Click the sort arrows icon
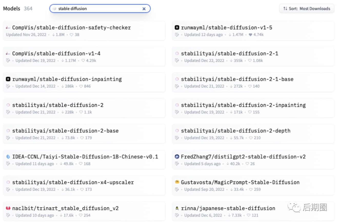338x222 pixels. pos(285,8)
